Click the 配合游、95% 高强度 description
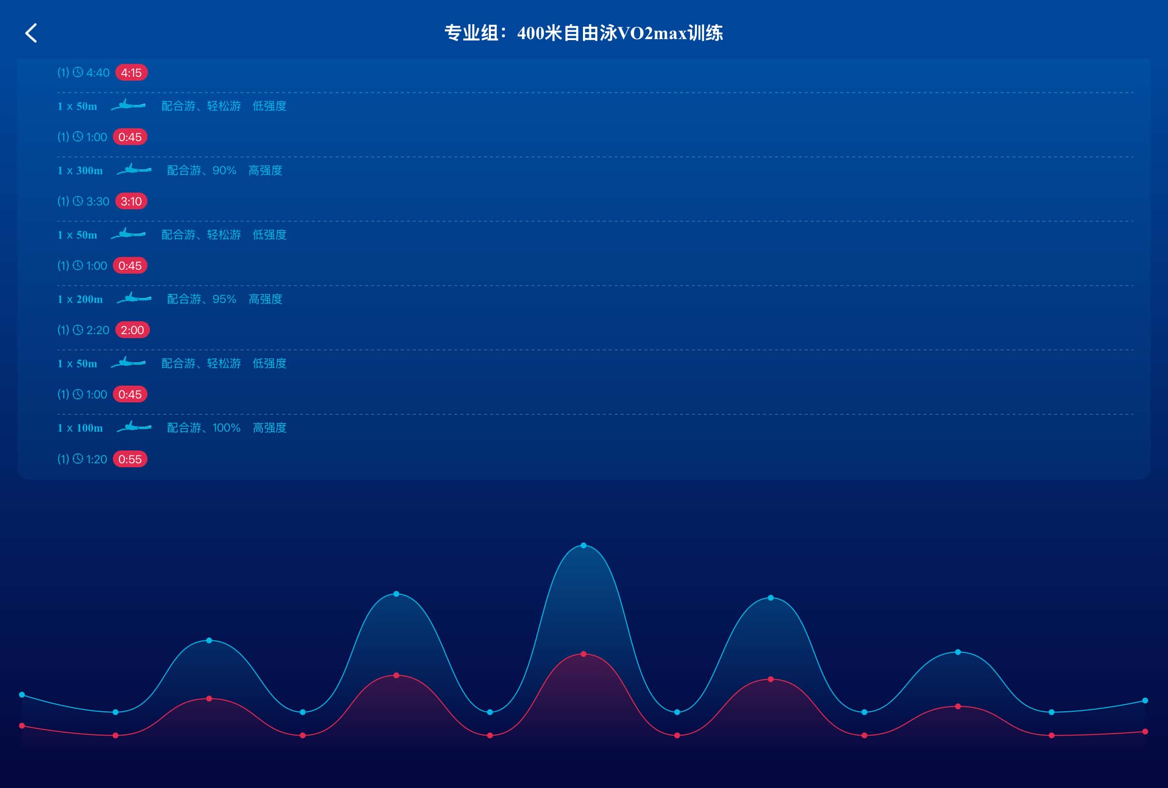 pyautogui.click(x=224, y=299)
